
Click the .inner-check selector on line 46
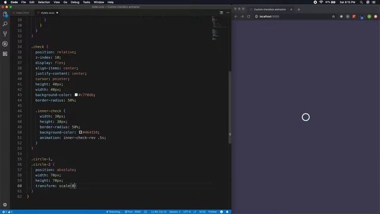[49, 111]
